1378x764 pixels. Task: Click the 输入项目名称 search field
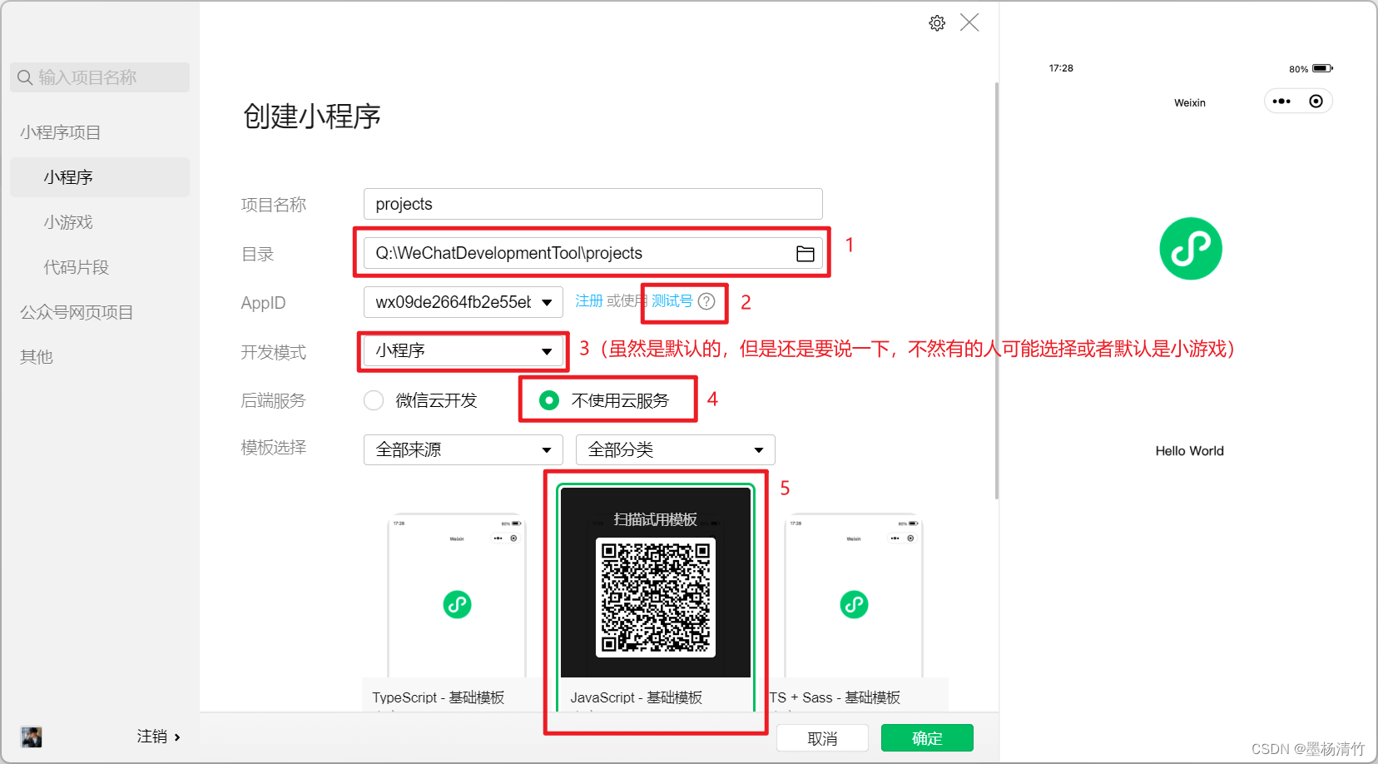(100, 77)
